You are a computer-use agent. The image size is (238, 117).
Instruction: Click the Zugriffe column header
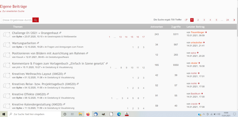point(176,27)
